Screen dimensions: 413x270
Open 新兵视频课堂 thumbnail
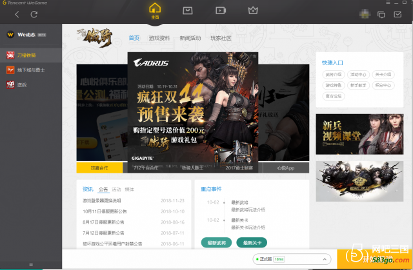359,134
